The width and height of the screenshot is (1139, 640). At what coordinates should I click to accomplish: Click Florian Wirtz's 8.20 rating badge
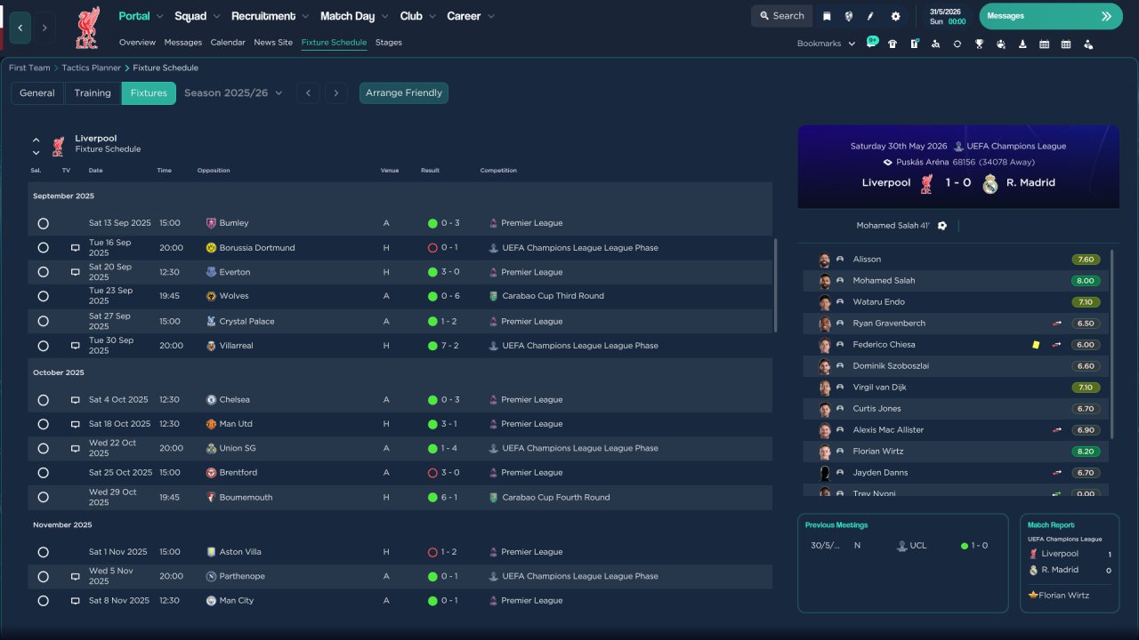[x=1086, y=452]
